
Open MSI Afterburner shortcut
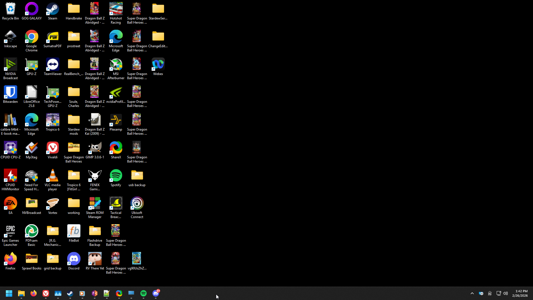click(116, 69)
